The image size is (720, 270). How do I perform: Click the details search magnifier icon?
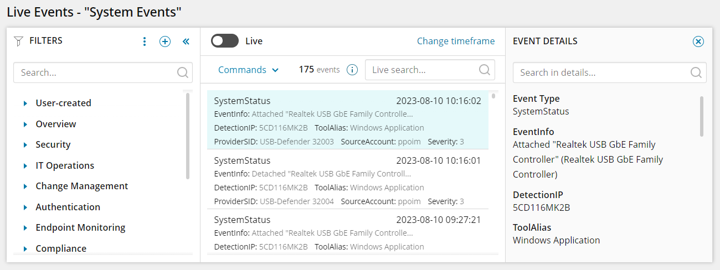[696, 72]
